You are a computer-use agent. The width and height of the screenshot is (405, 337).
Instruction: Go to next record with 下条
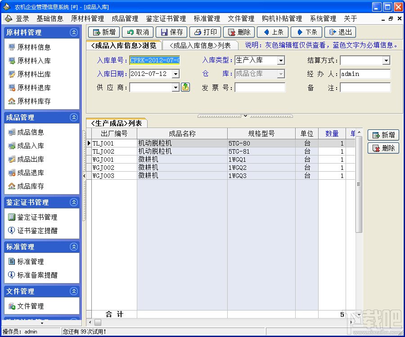tap(306, 32)
